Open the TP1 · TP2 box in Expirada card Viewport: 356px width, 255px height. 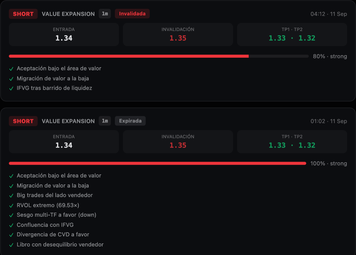point(292,142)
